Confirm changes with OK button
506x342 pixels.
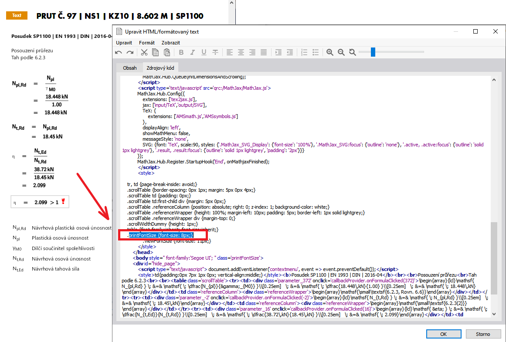[x=443, y=334]
